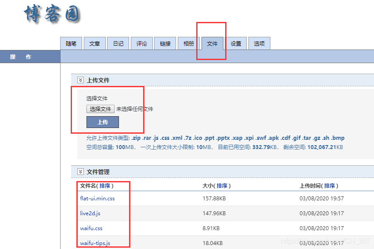
Task: Click the 上传文件 section title
Action: pos(98,80)
